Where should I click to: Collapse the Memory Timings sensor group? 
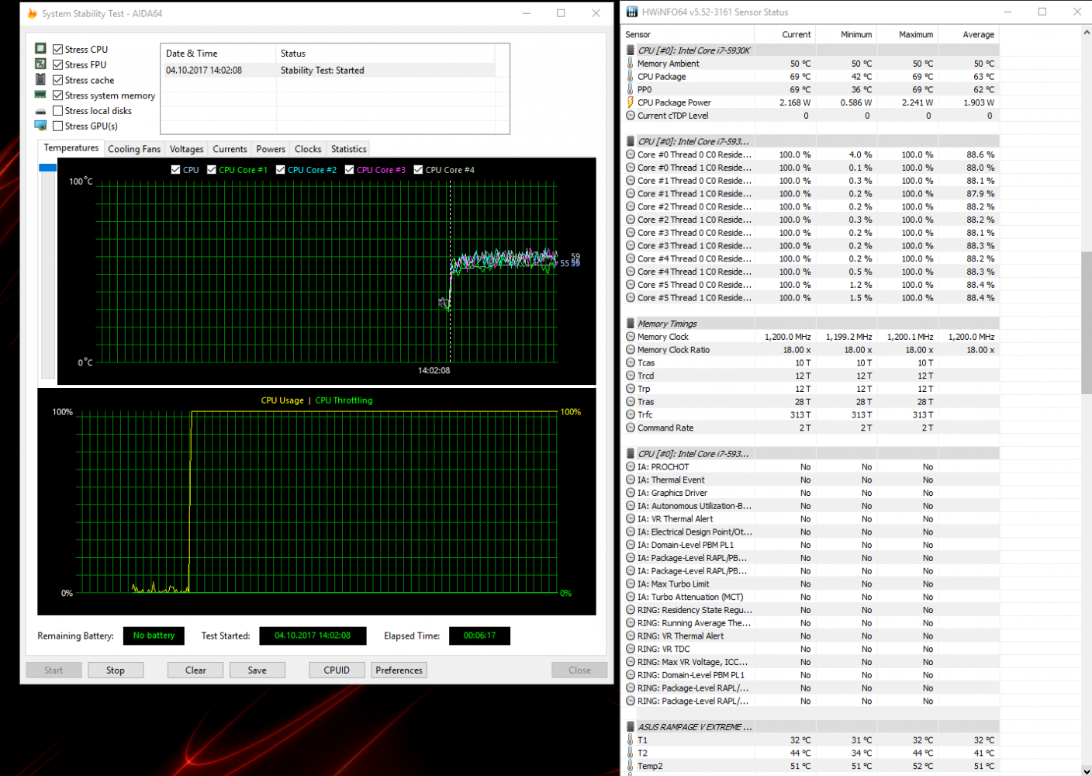pyautogui.click(x=630, y=324)
